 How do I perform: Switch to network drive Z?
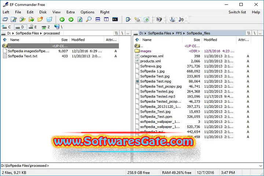(x=45, y=27)
